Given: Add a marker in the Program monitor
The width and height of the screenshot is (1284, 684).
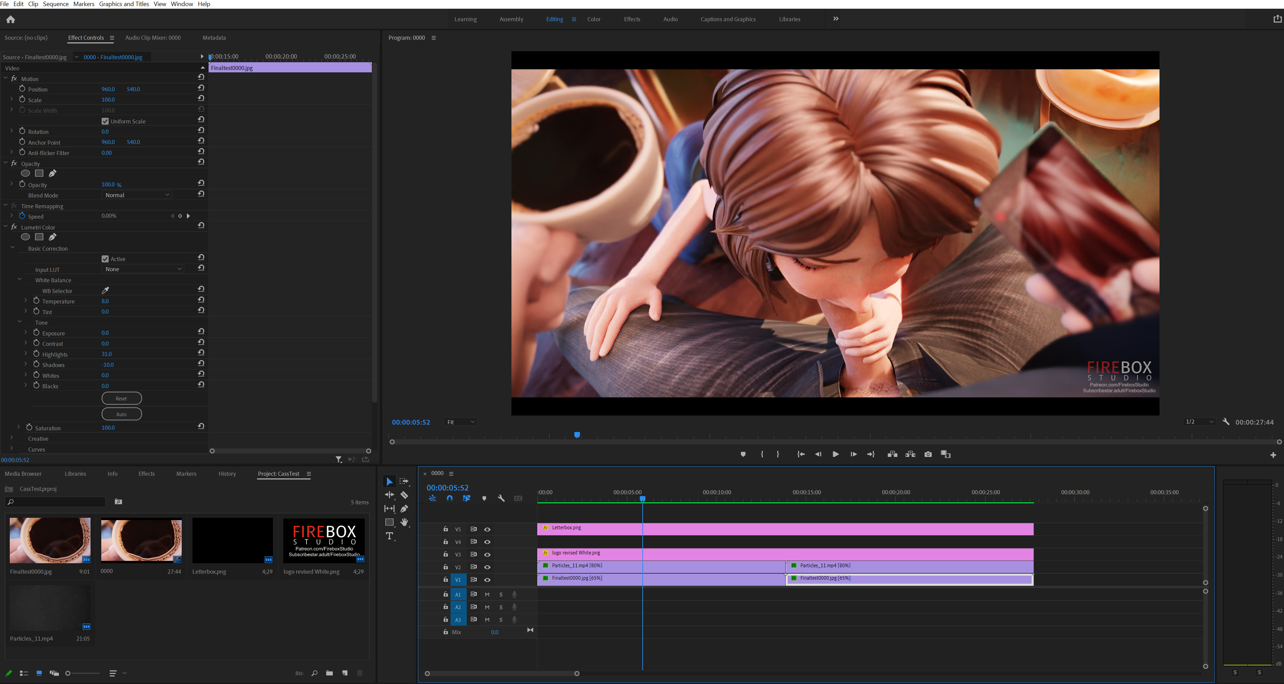Looking at the screenshot, I should coord(743,454).
